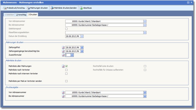Enable Mahnliste nach Vertreter checkbox
Viewport: 196px width, 110px height.
click(x=66, y=70)
